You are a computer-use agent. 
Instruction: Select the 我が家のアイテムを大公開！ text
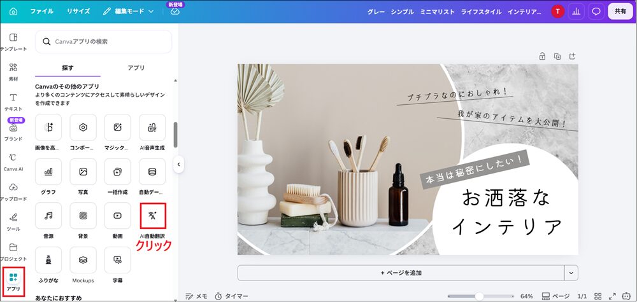point(511,118)
